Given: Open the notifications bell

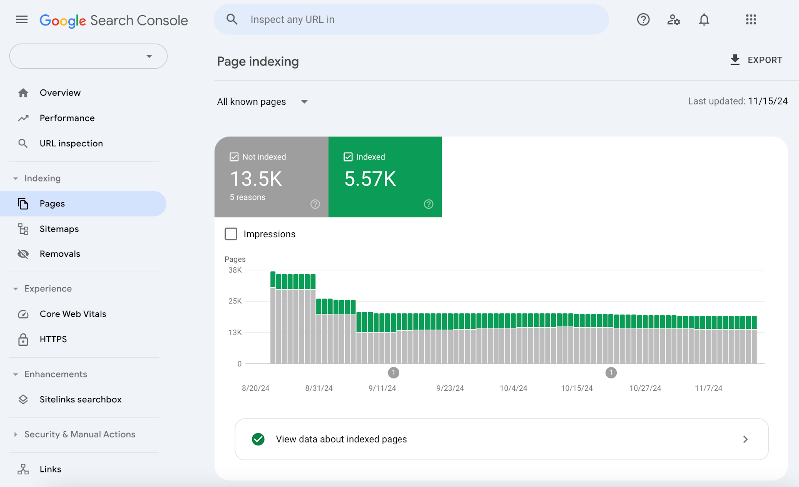Looking at the screenshot, I should point(704,19).
